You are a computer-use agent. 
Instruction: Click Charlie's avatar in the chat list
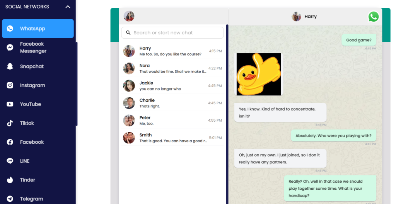point(129,103)
